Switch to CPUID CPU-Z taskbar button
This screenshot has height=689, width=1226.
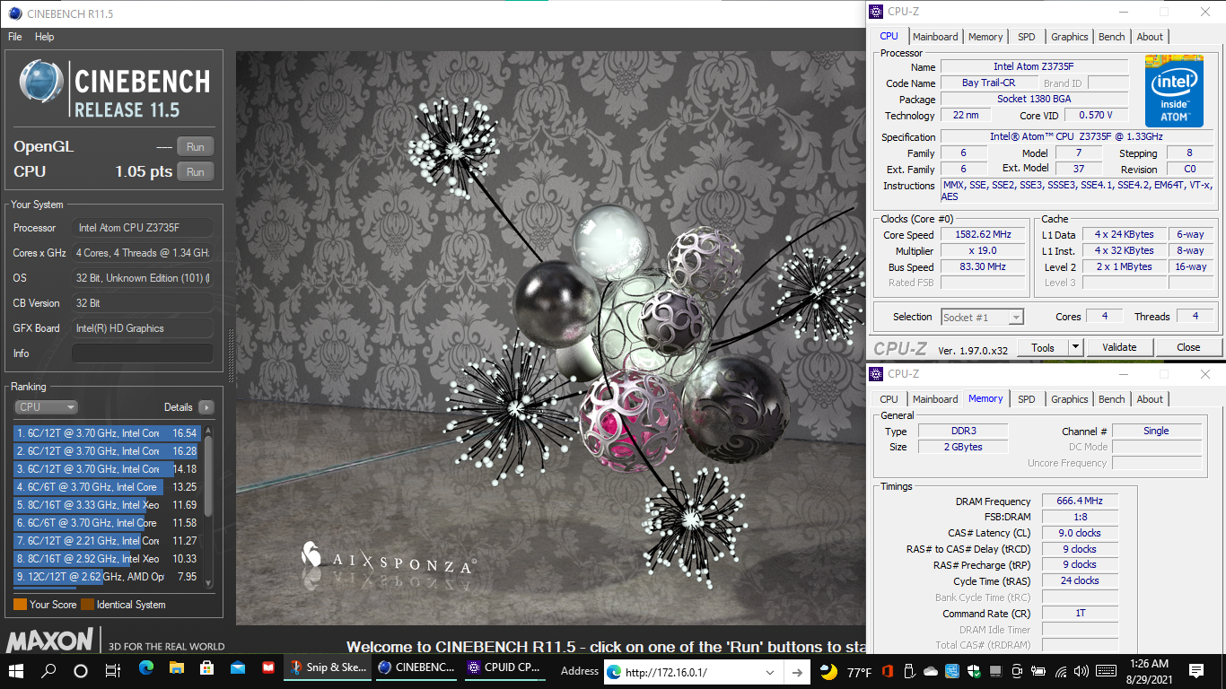pos(504,668)
